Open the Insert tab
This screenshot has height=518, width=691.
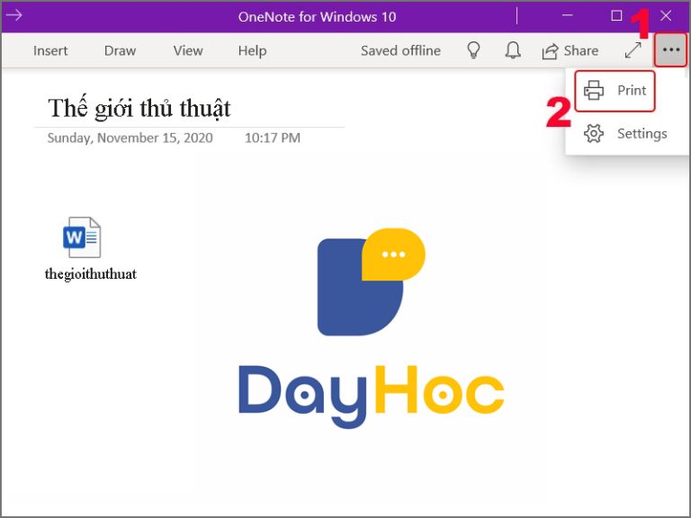pyautogui.click(x=50, y=50)
